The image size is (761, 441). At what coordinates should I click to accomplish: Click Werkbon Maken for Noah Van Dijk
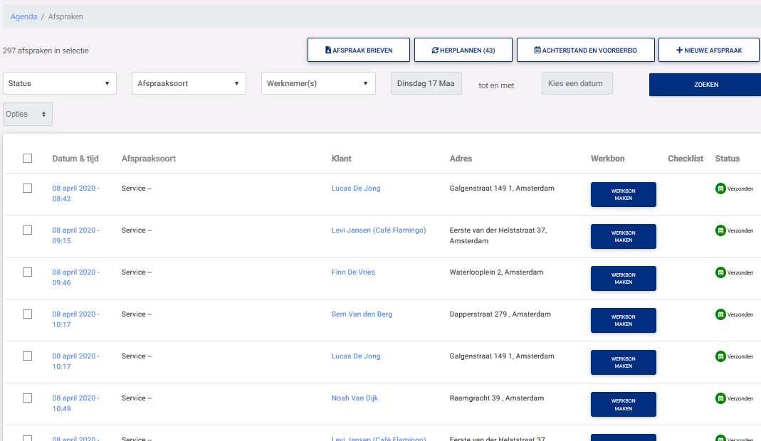(x=623, y=405)
